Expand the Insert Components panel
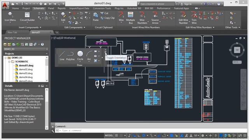The width and height of the screenshot is (249, 140). tap(30, 27)
